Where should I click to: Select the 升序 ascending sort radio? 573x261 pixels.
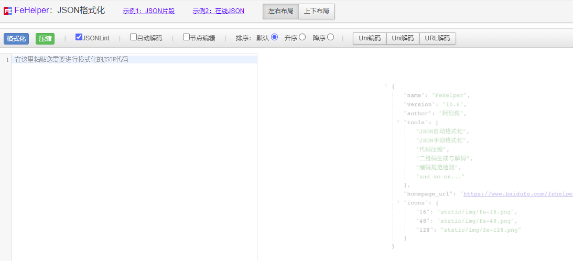tap(302, 37)
